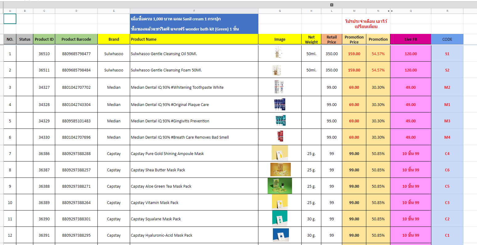Select column G header

pos(280,11)
